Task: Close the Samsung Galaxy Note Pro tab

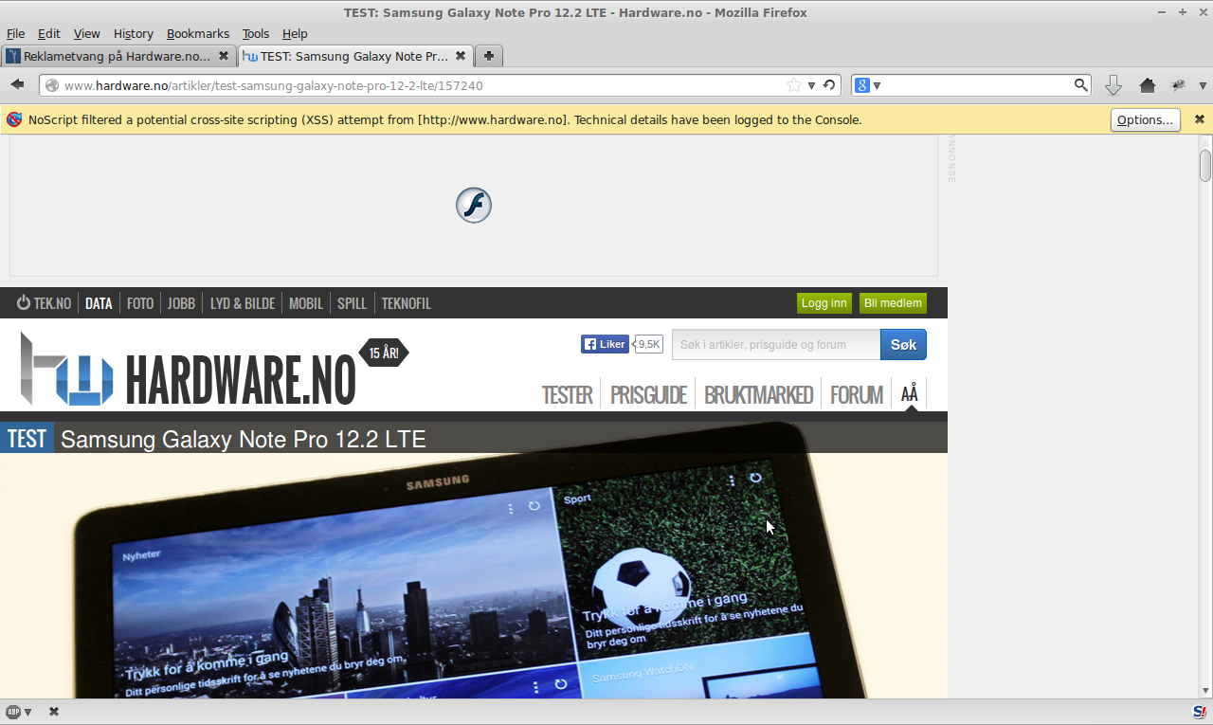Action: [x=462, y=56]
